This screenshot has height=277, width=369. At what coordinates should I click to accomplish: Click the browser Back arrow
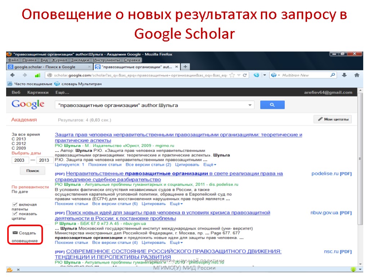pos(13,75)
